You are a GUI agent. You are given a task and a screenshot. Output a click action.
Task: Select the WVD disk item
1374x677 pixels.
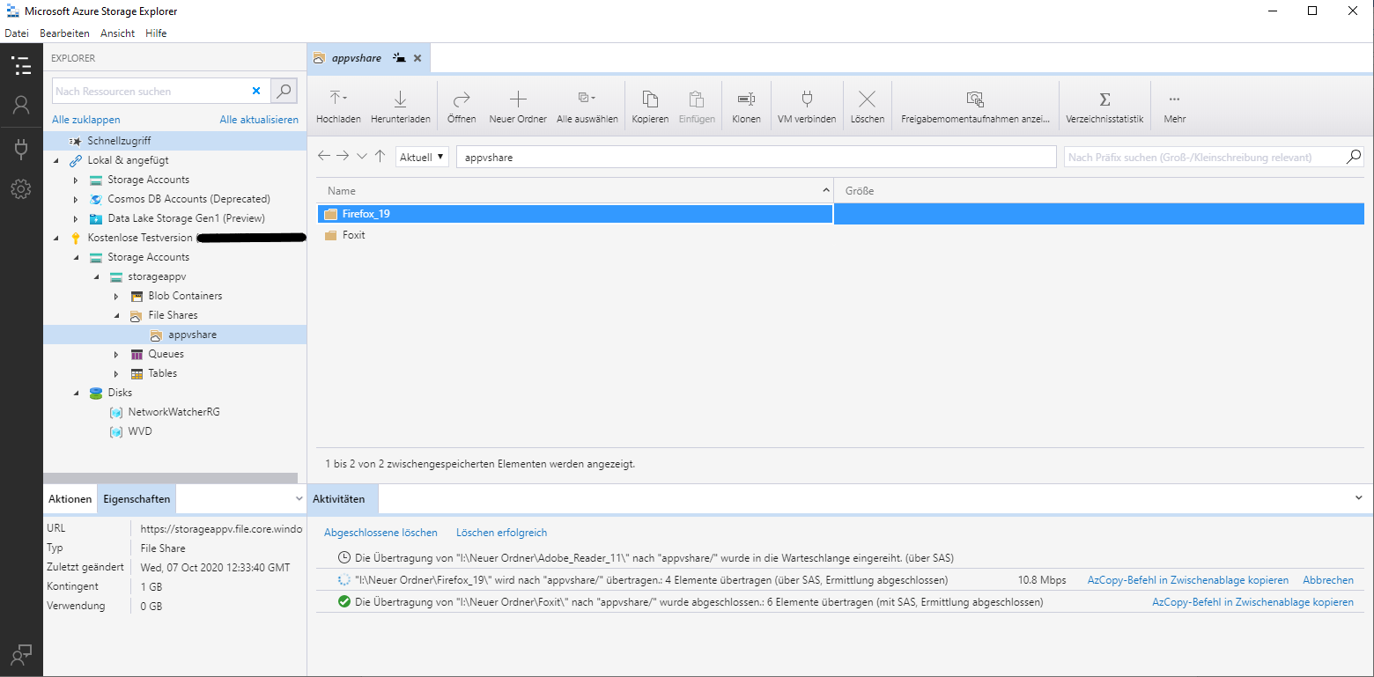139,431
